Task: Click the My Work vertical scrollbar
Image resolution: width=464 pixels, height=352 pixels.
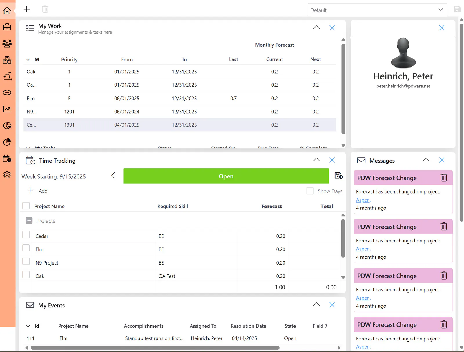Action: (x=343, y=89)
